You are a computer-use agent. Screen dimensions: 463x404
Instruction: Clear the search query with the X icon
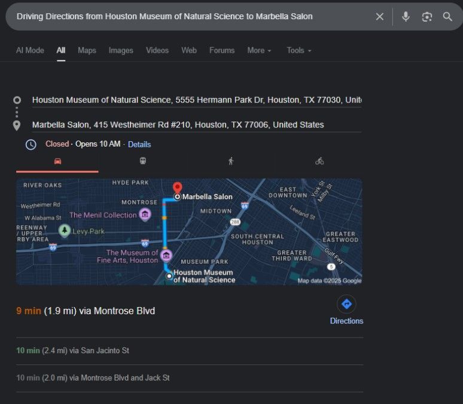(379, 17)
